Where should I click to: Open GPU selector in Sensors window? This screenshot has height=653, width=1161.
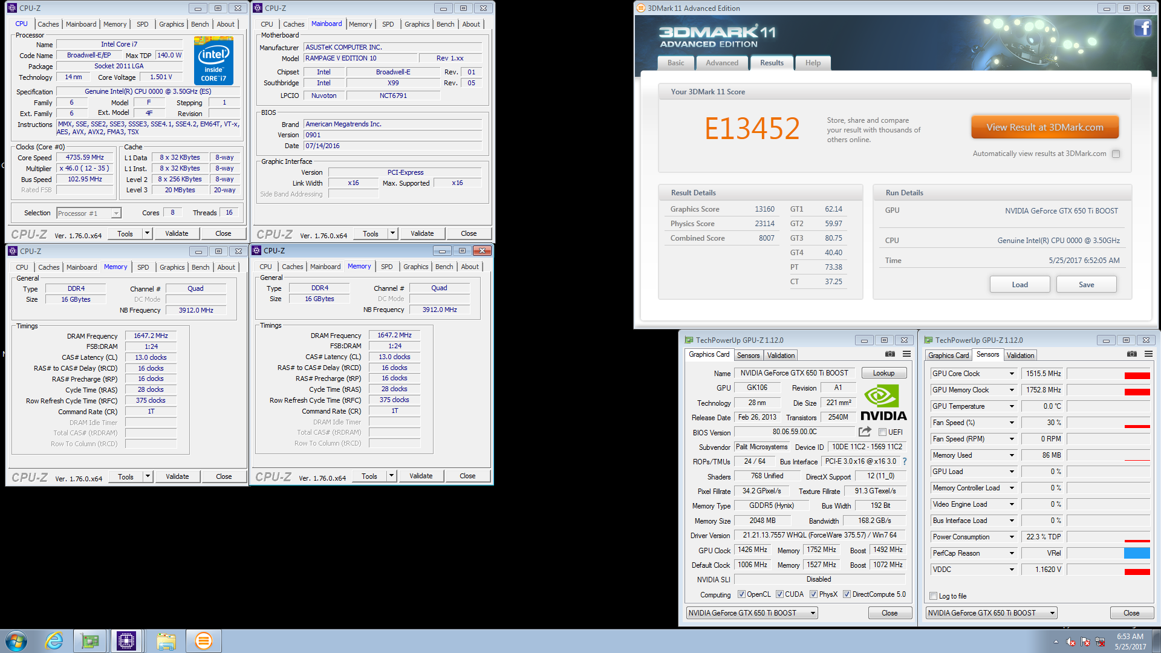(x=991, y=612)
